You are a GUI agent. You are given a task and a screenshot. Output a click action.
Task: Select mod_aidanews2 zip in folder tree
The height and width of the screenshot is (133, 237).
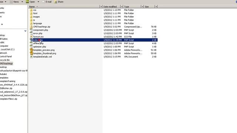click(x=14, y=92)
